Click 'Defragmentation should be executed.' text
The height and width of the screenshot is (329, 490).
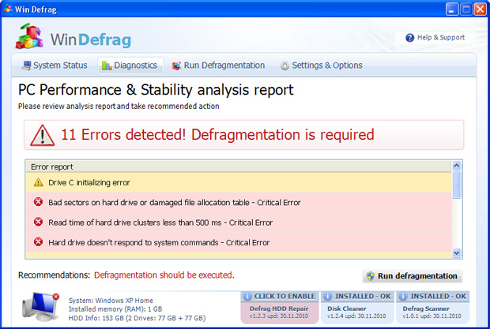pyautogui.click(x=164, y=275)
